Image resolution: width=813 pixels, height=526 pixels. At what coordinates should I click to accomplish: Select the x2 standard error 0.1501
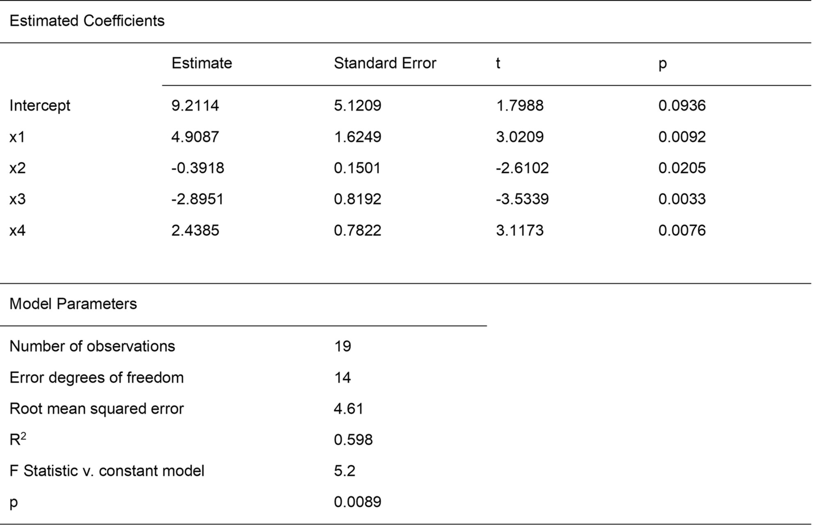tap(357, 168)
